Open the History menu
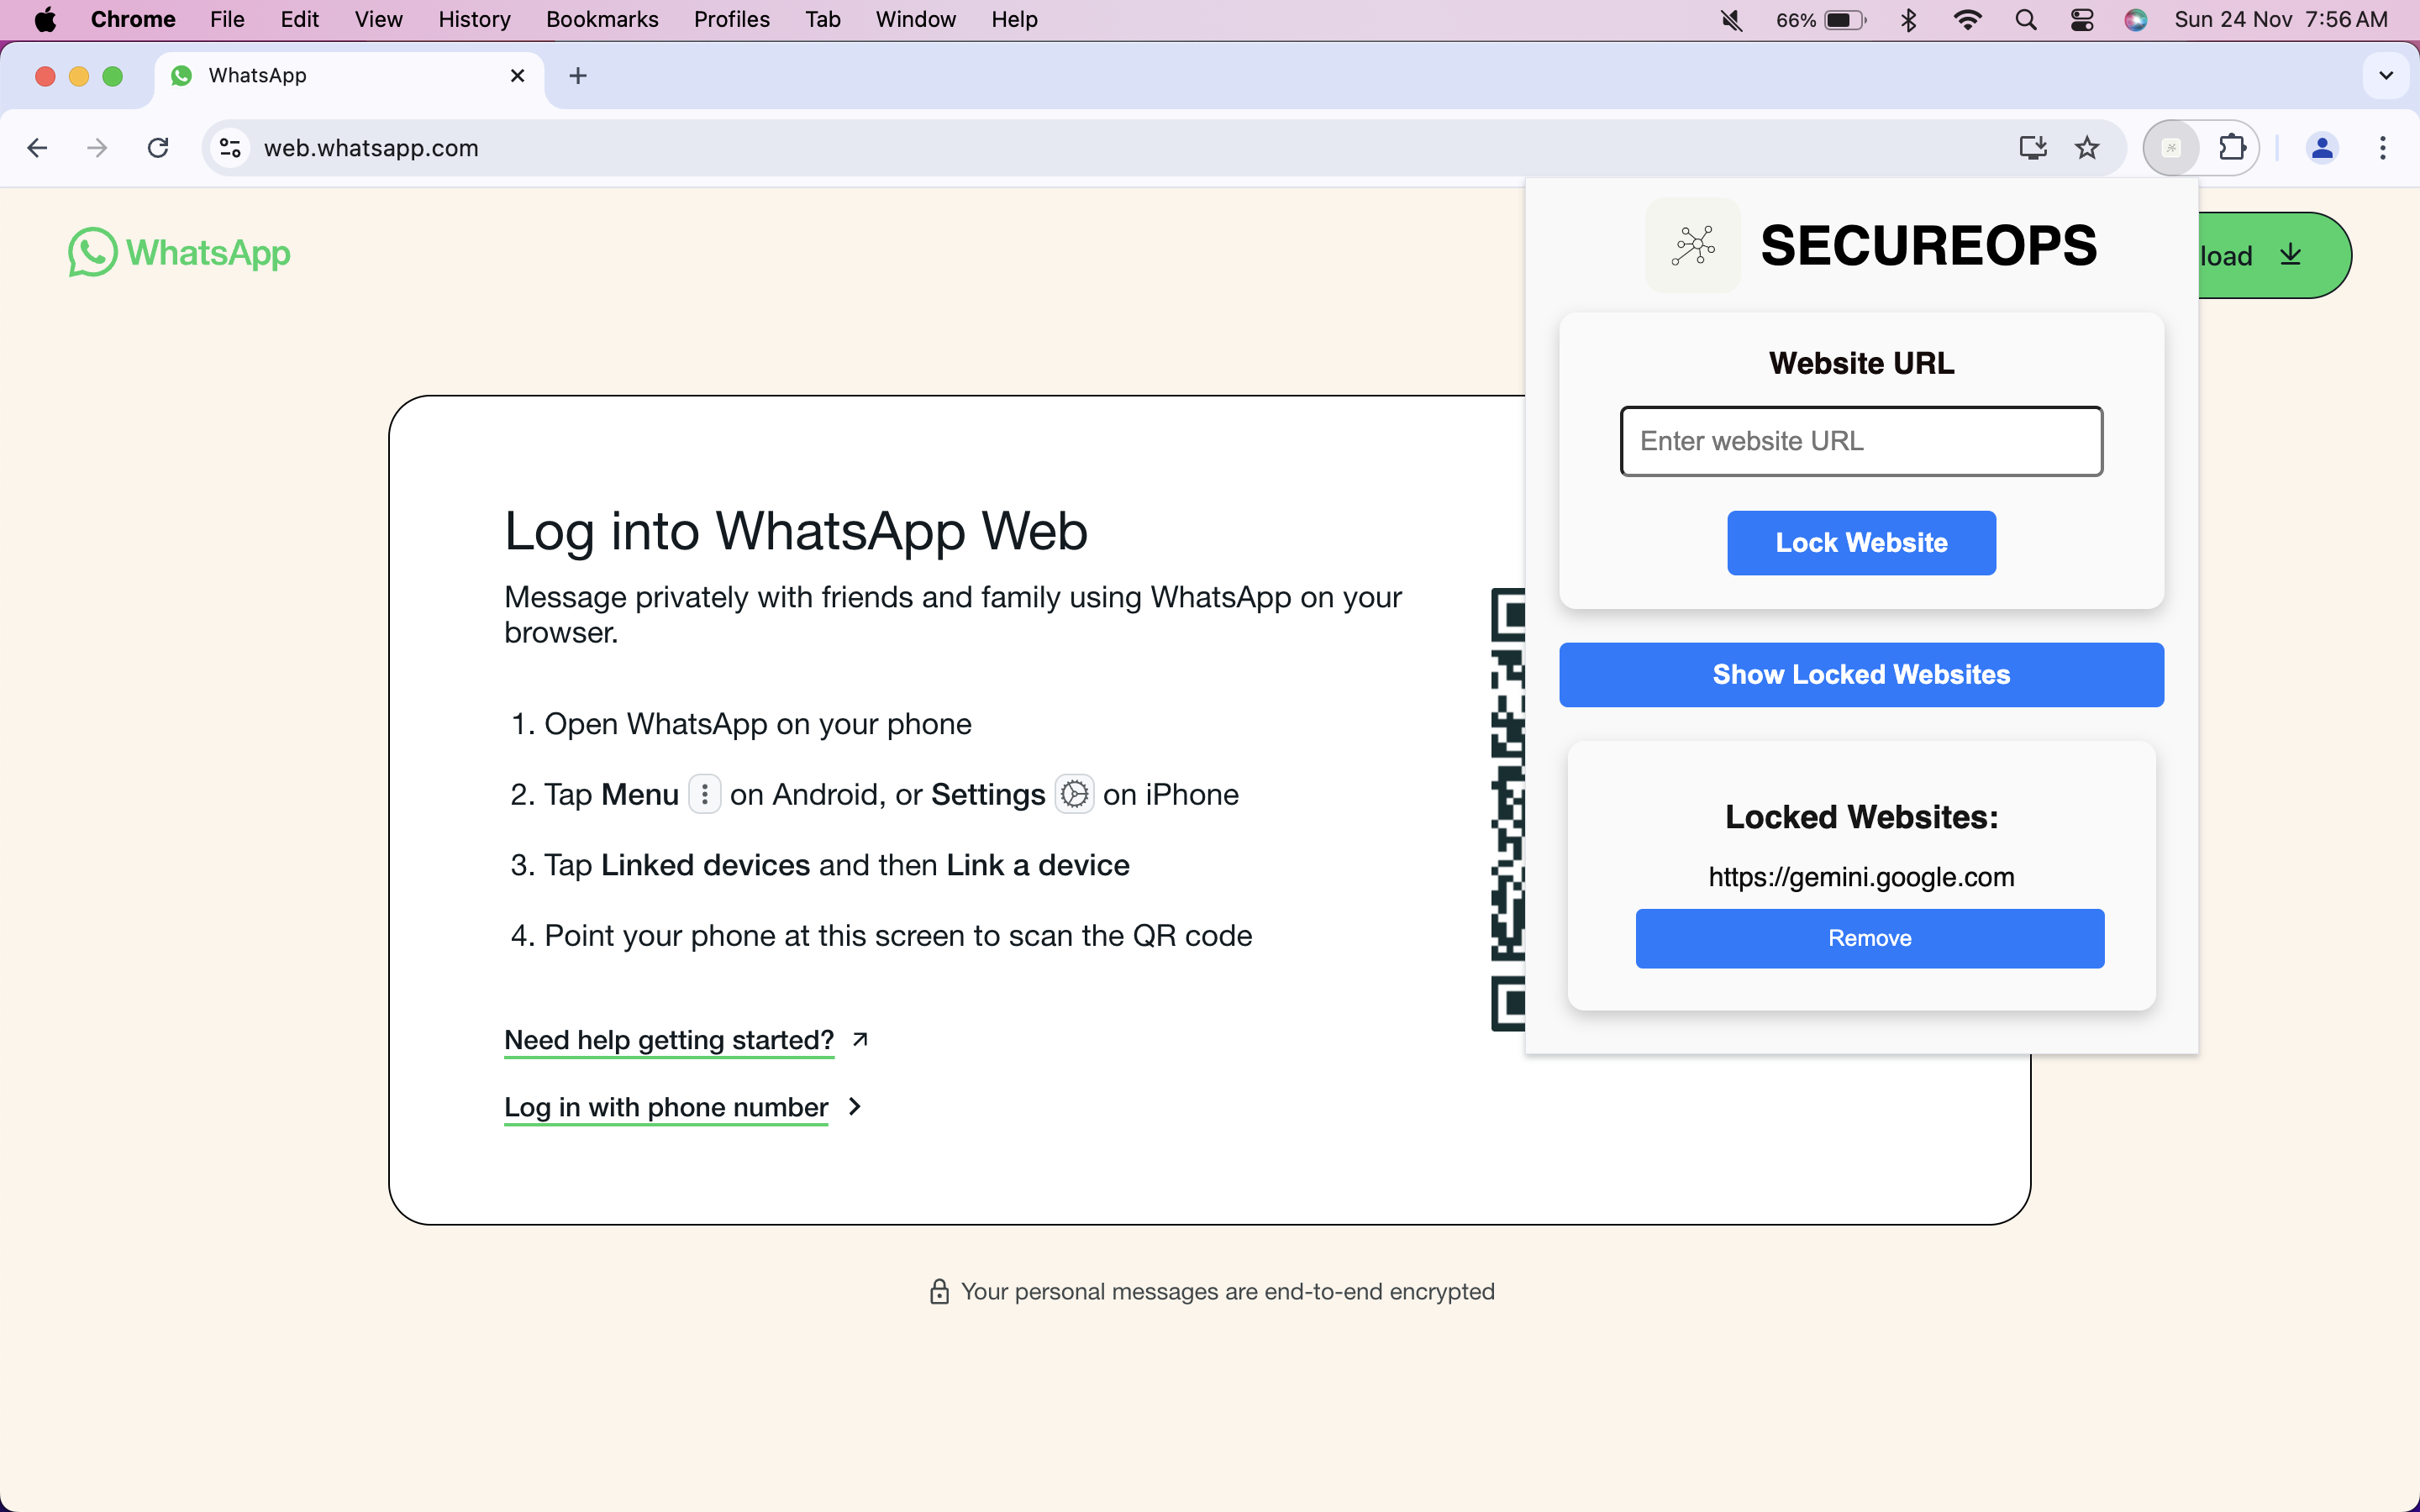The width and height of the screenshot is (2420, 1512). tap(473, 19)
